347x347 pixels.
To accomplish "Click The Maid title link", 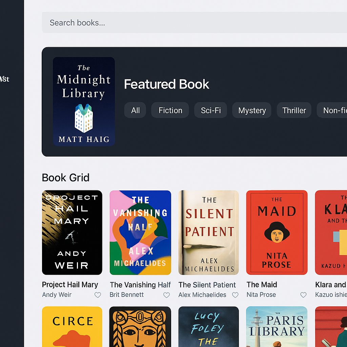I will point(262,285).
